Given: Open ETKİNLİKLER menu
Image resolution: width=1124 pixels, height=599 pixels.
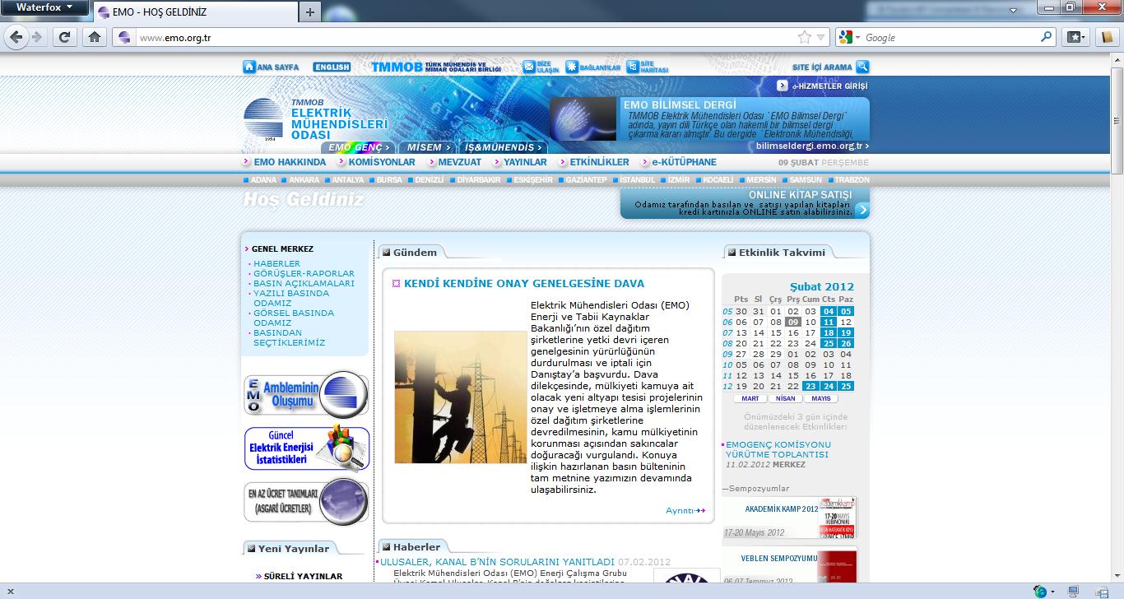Looking at the screenshot, I should click(x=598, y=162).
